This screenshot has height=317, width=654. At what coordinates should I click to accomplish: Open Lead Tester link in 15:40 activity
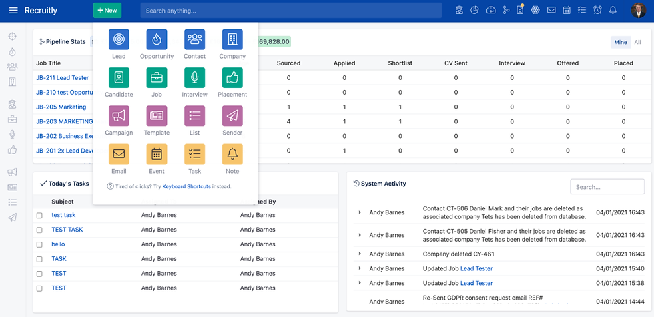coord(476,268)
